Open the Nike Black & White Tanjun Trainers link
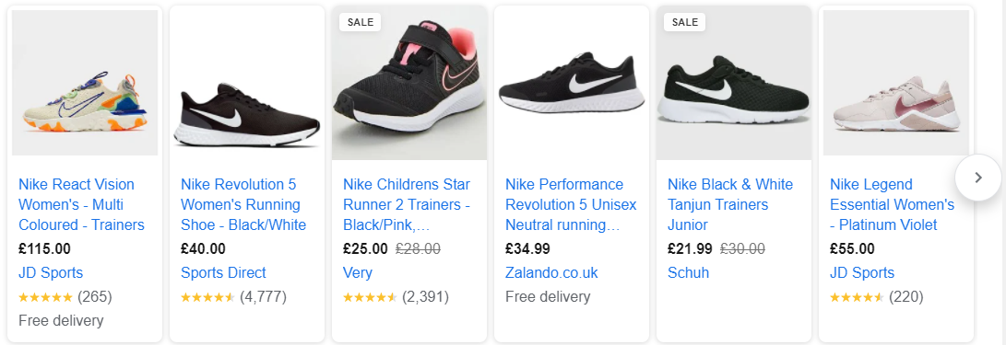This screenshot has width=1006, height=345. coord(730,205)
